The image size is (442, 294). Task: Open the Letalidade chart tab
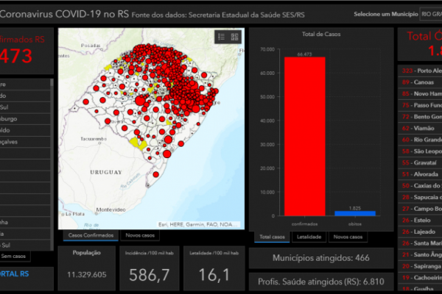309,237
